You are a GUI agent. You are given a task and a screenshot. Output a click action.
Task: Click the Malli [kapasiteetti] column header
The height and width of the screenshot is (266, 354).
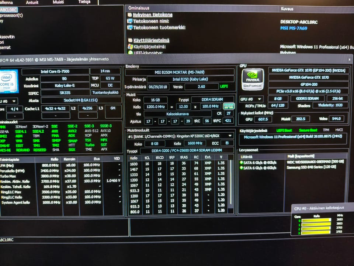click(316, 156)
